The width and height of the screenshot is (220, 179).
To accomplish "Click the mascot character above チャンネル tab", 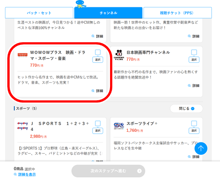I will [x=81, y=4].
